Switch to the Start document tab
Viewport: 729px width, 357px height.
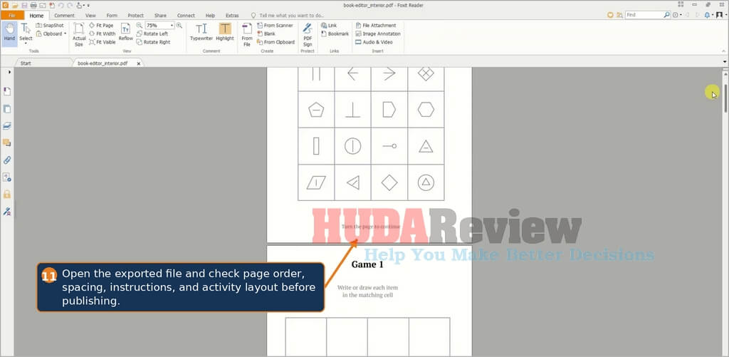point(26,63)
